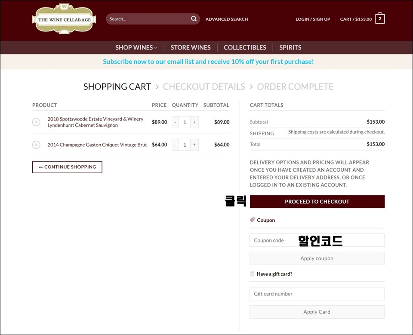Open 2014 Champagne Gaston Chiquet Vintage Brut link
The image size is (413, 335).
click(x=97, y=145)
